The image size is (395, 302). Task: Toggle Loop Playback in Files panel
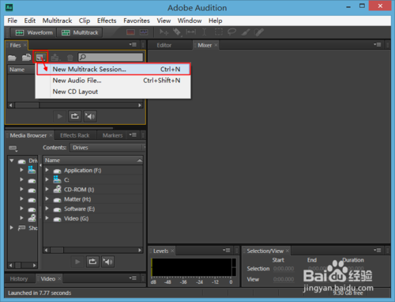pyautogui.click(x=75, y=116)
